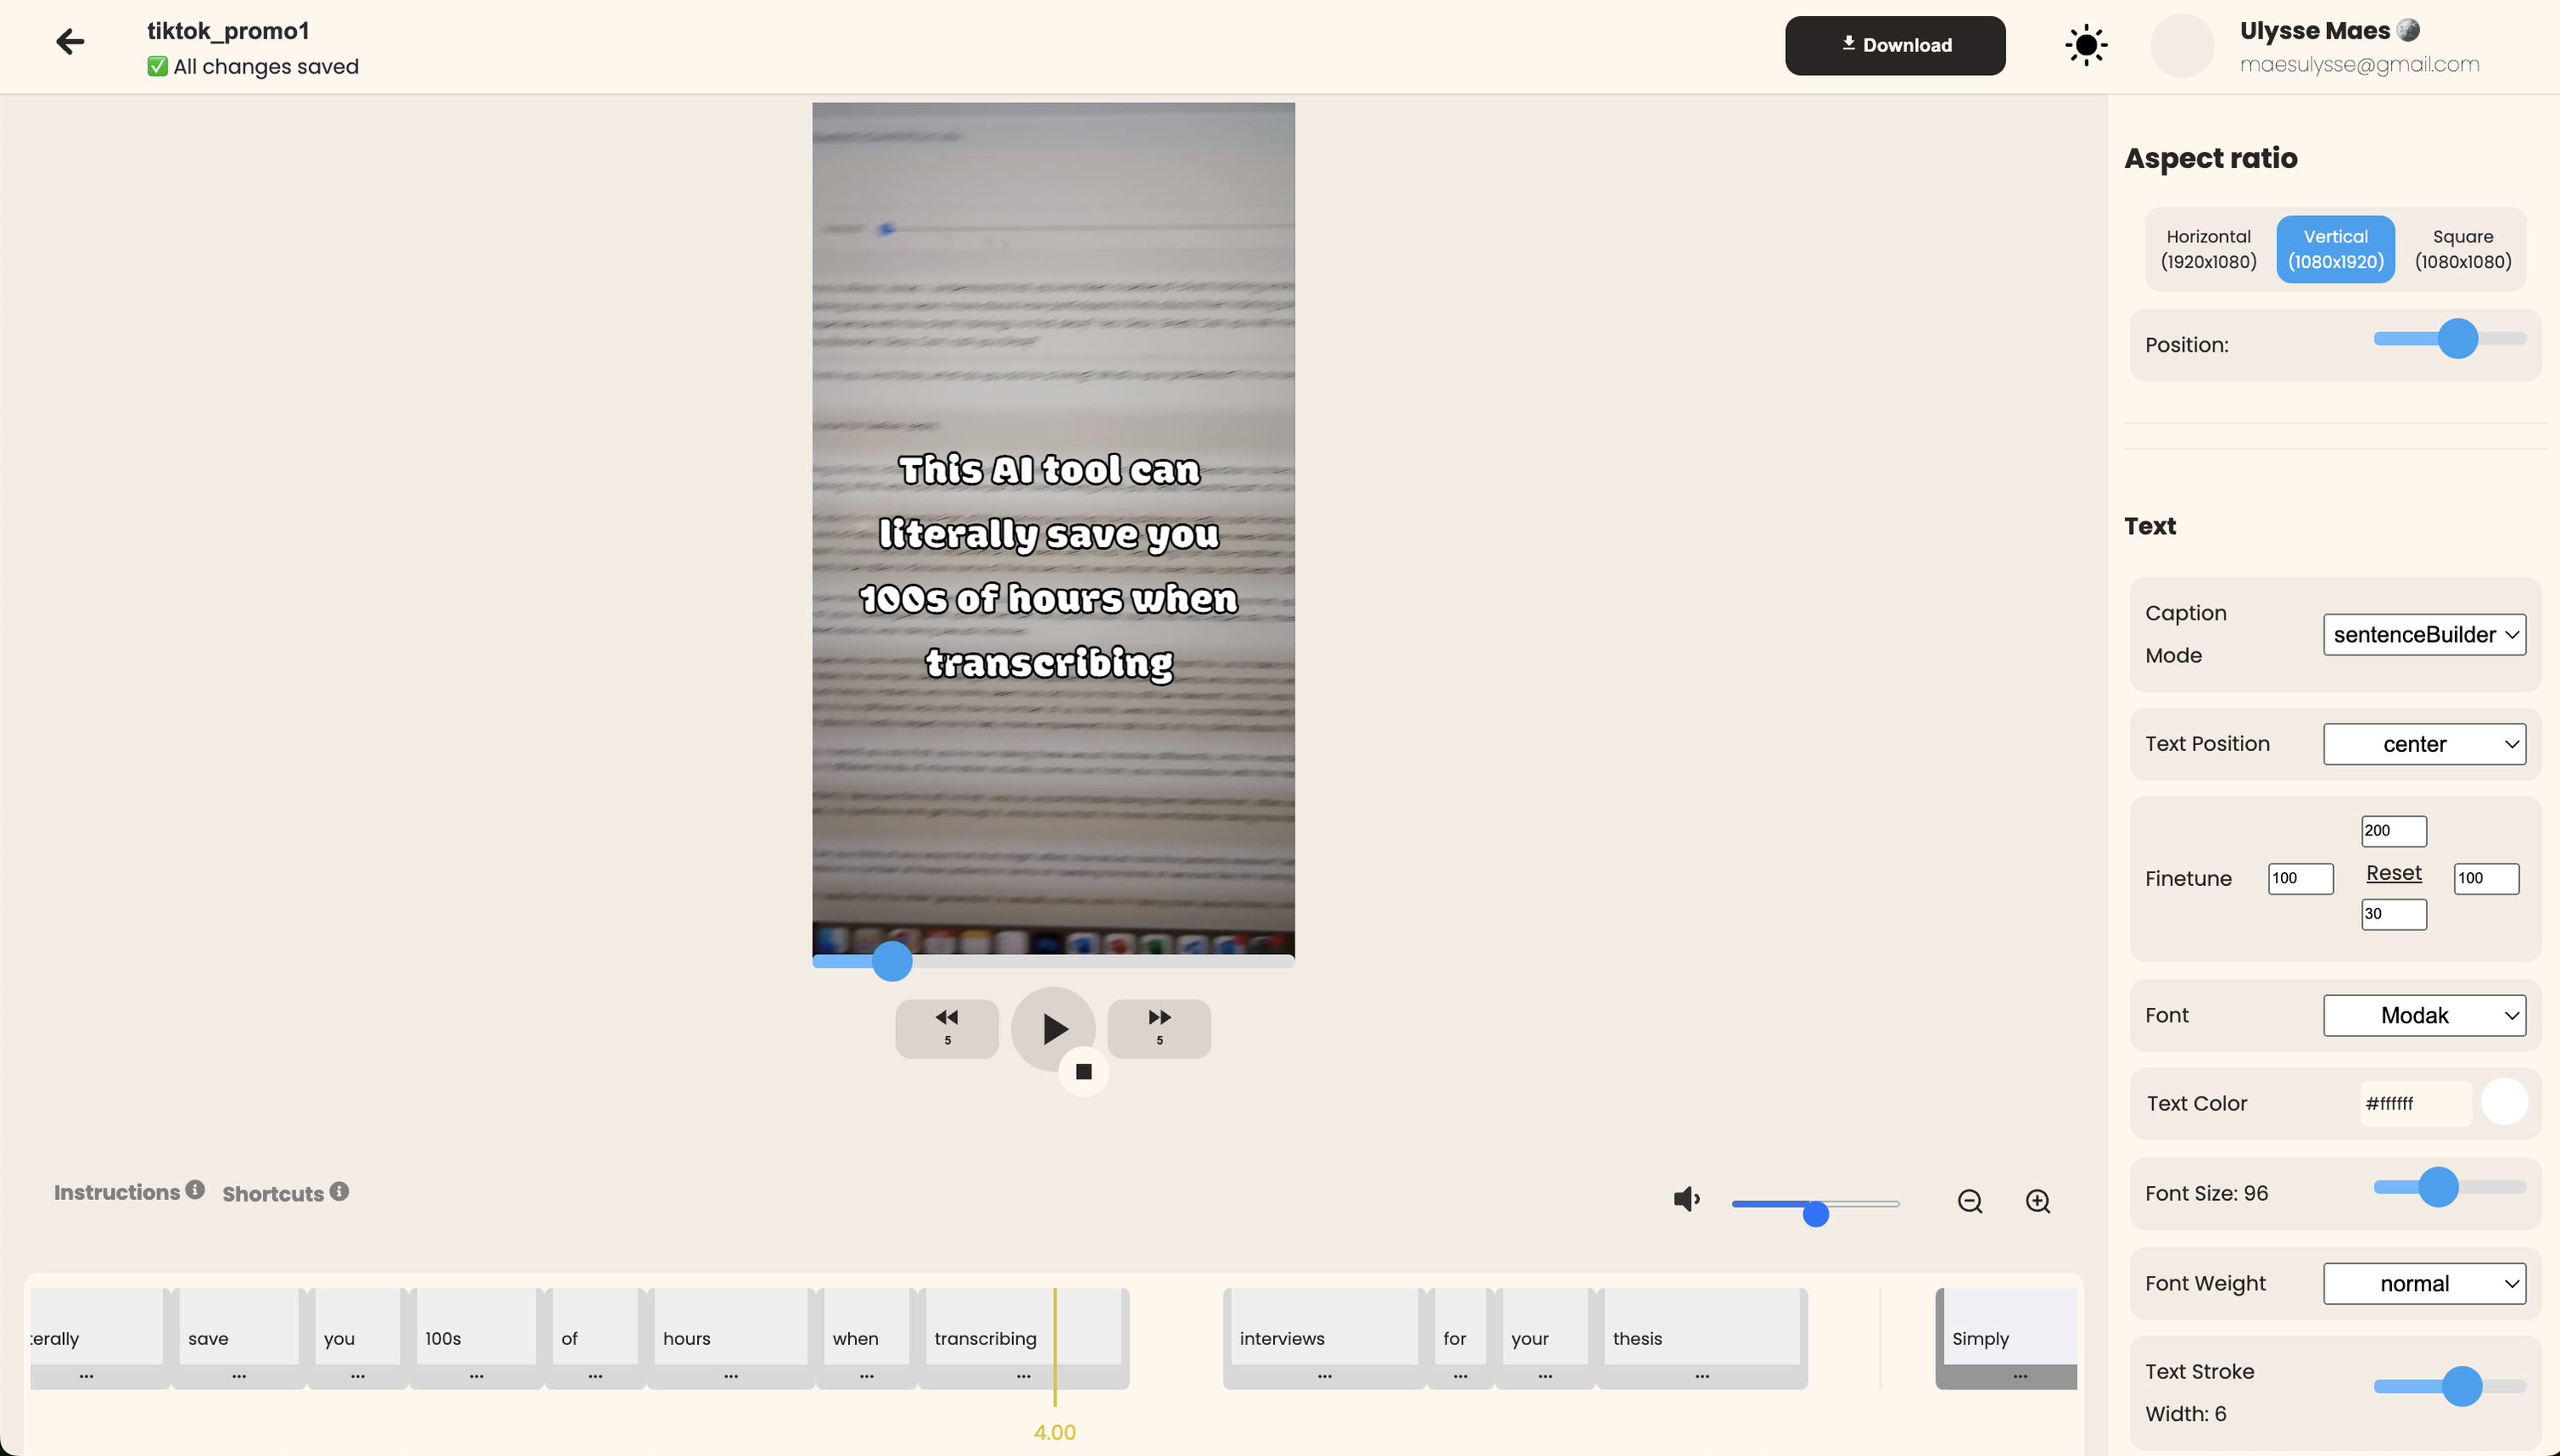Open the Caption Mode sentenceBuilder dropdown
The width and height of the screenshot is (2560, 1456).
tap(2426, 634)
